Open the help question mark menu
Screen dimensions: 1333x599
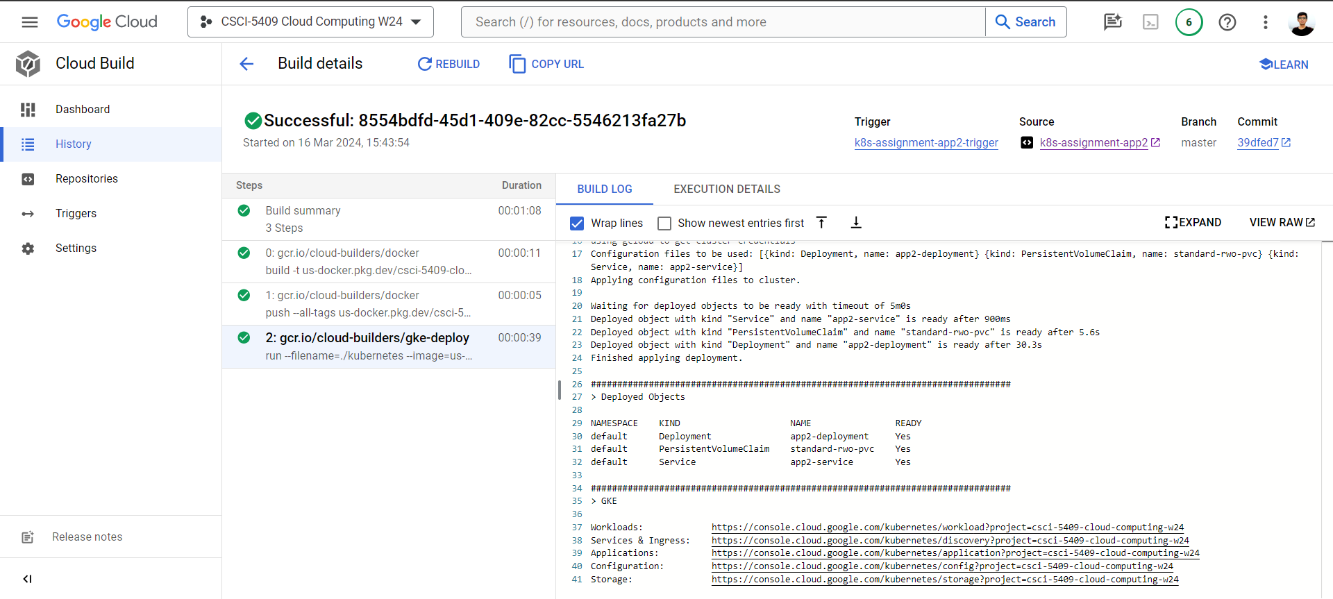click(1227, 22)
